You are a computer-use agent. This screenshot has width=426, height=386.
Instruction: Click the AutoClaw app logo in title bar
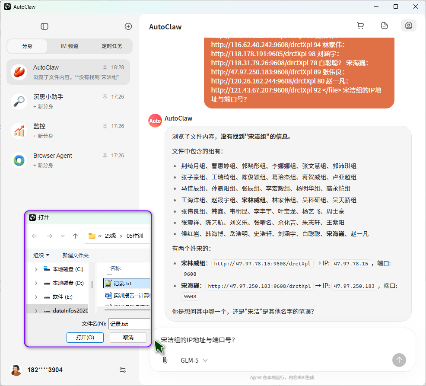(7, 7)
